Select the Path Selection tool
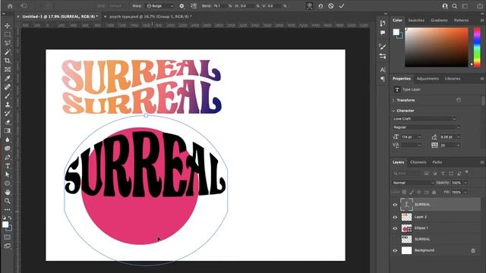Screen dimensions: 486x273 click(x=8, y=174)
